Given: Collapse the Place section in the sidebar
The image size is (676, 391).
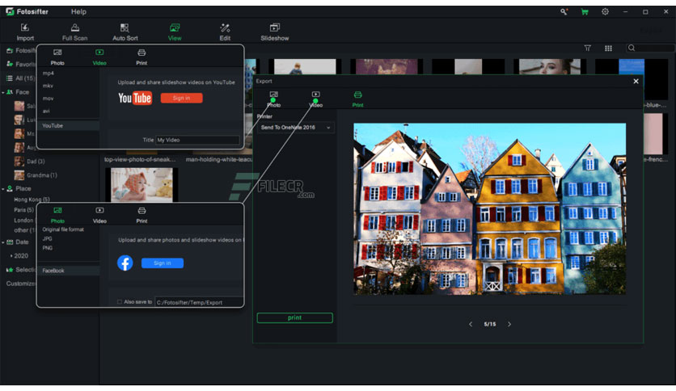Looking at the screenshot, I should click(3, 188).
